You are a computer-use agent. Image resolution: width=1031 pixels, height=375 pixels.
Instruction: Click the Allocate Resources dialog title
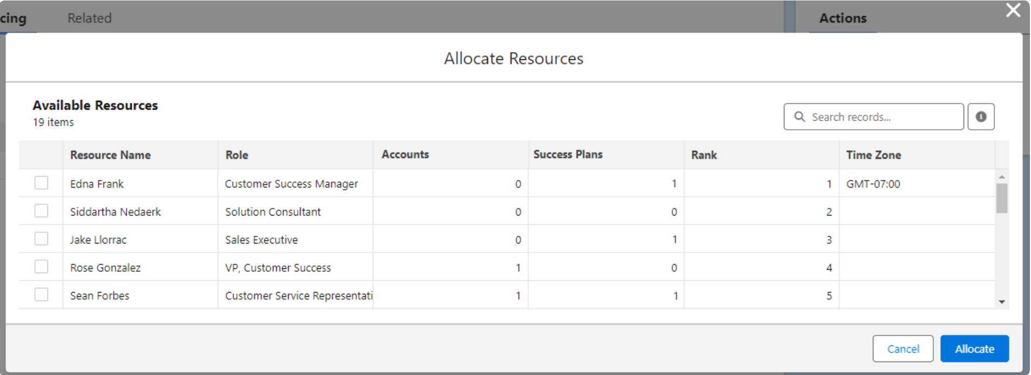pyautogui.click(x=514, y=58)
